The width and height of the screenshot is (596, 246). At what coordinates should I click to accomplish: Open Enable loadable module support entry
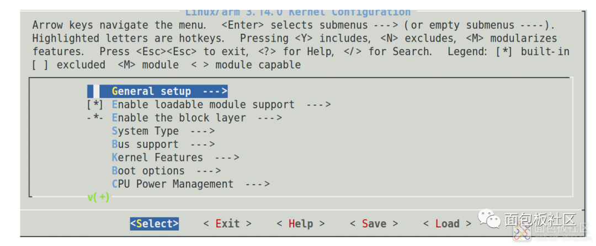(203, 104)
